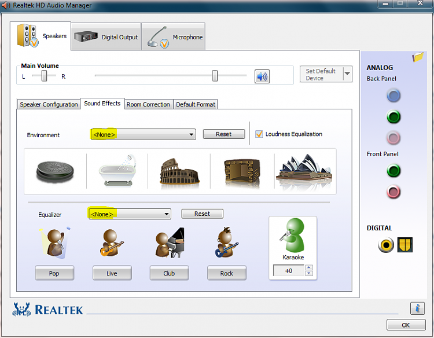
Task: Apply the Club equalizer preset button
Action: 169,273
